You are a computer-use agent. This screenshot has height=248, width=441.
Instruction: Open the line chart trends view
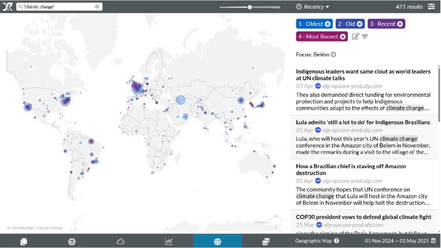coord(169,241)
